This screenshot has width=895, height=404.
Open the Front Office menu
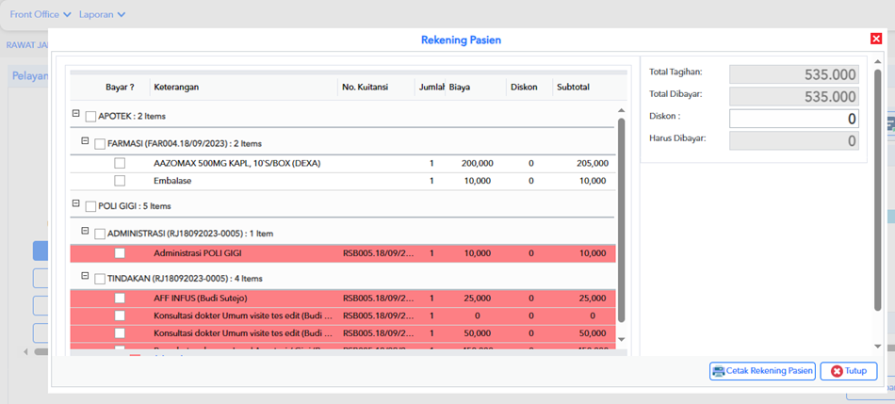[x=41, y=14]
